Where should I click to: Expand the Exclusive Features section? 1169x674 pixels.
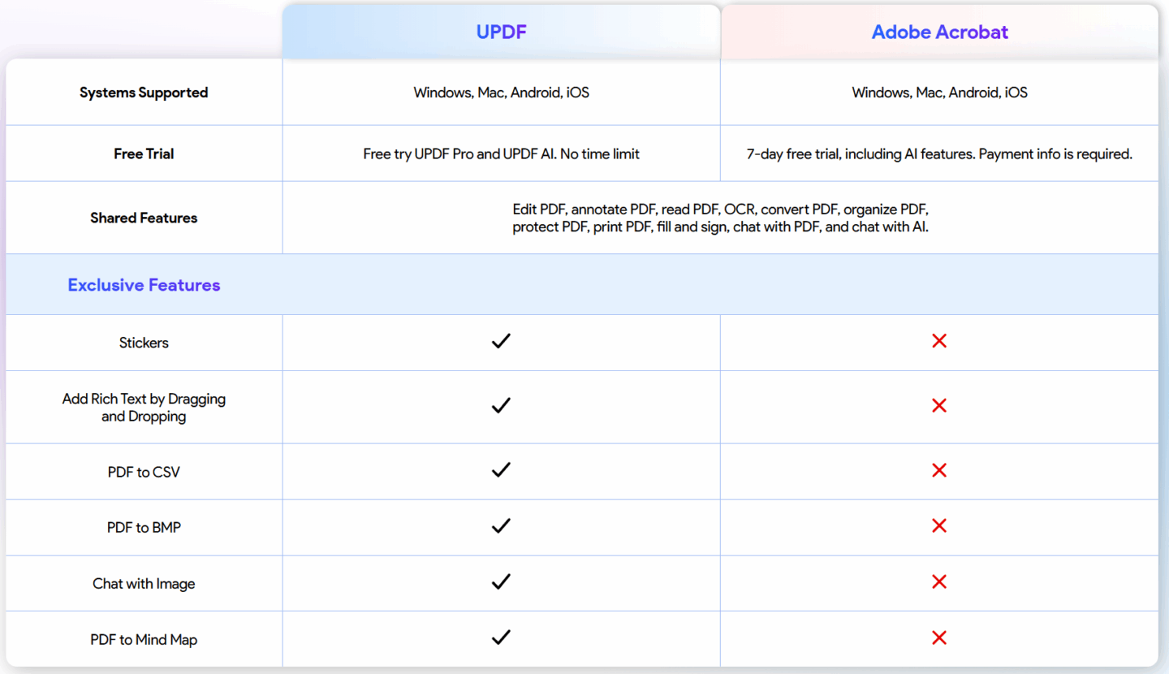point(144,284)
